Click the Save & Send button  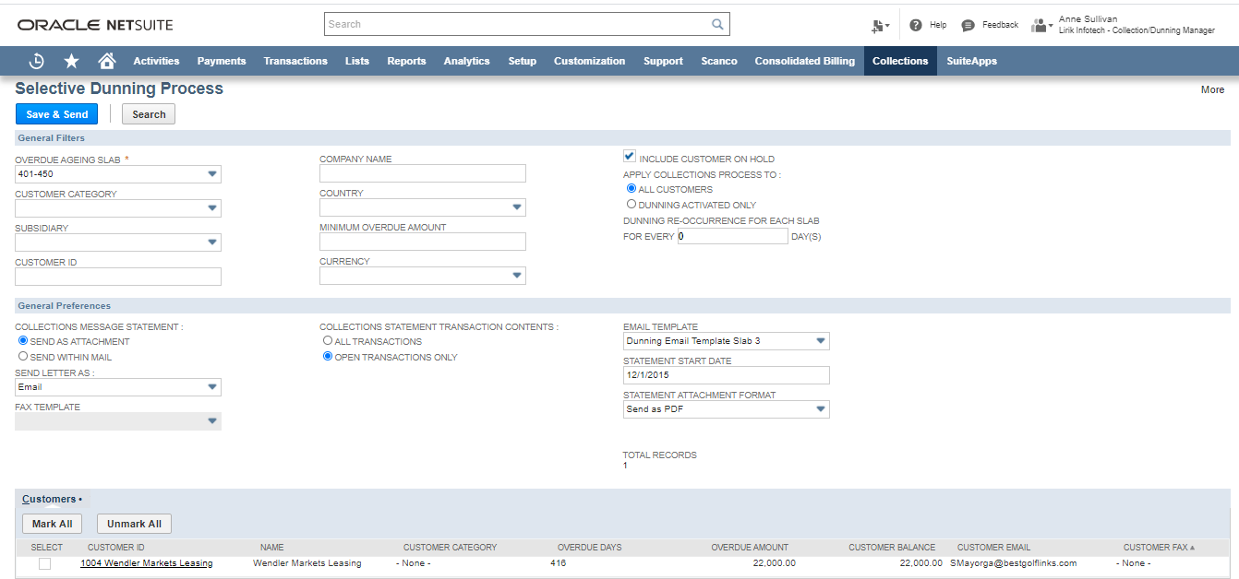[x=57, y=114]
